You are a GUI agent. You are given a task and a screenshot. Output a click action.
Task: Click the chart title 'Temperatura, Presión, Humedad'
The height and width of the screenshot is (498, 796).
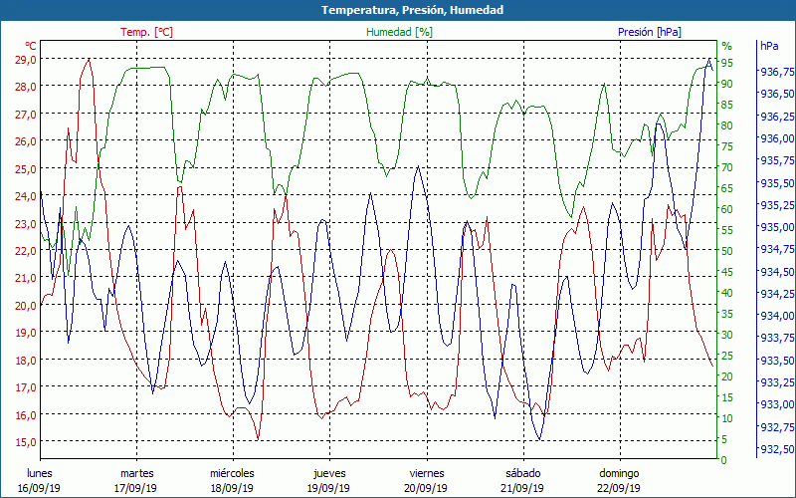[412, 10]
